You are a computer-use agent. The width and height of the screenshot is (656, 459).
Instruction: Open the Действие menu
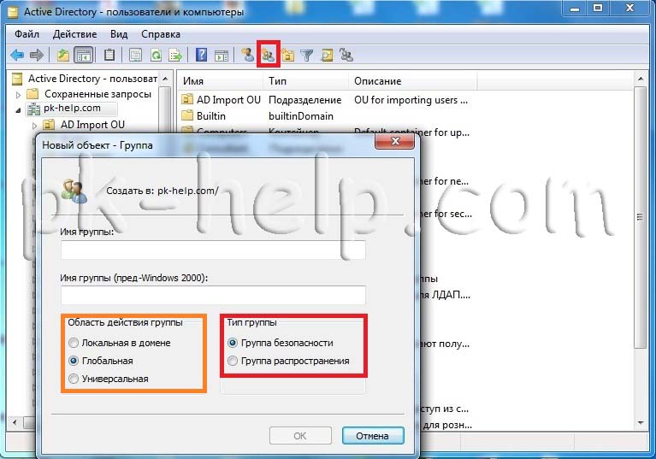[x=74, y=34]
